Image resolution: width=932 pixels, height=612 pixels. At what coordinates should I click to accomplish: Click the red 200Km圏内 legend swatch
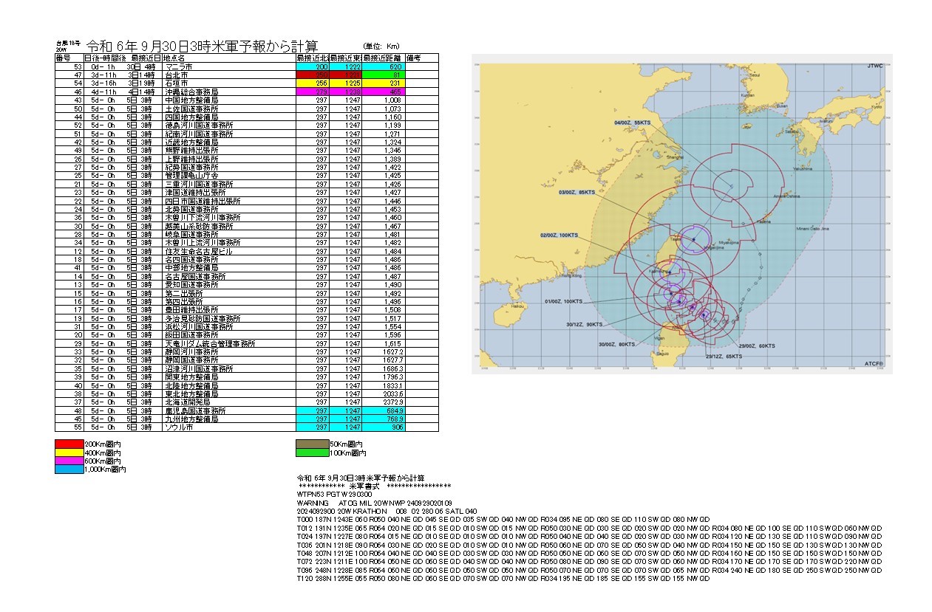[69, 444]
